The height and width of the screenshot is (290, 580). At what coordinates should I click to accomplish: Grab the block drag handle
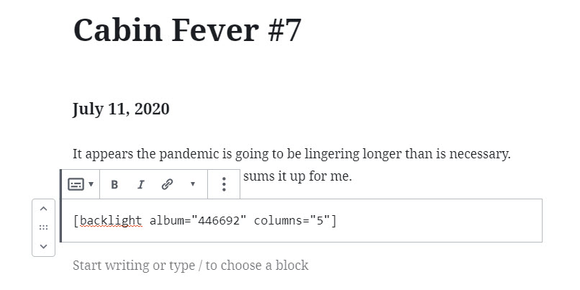(x=43, y=227)
